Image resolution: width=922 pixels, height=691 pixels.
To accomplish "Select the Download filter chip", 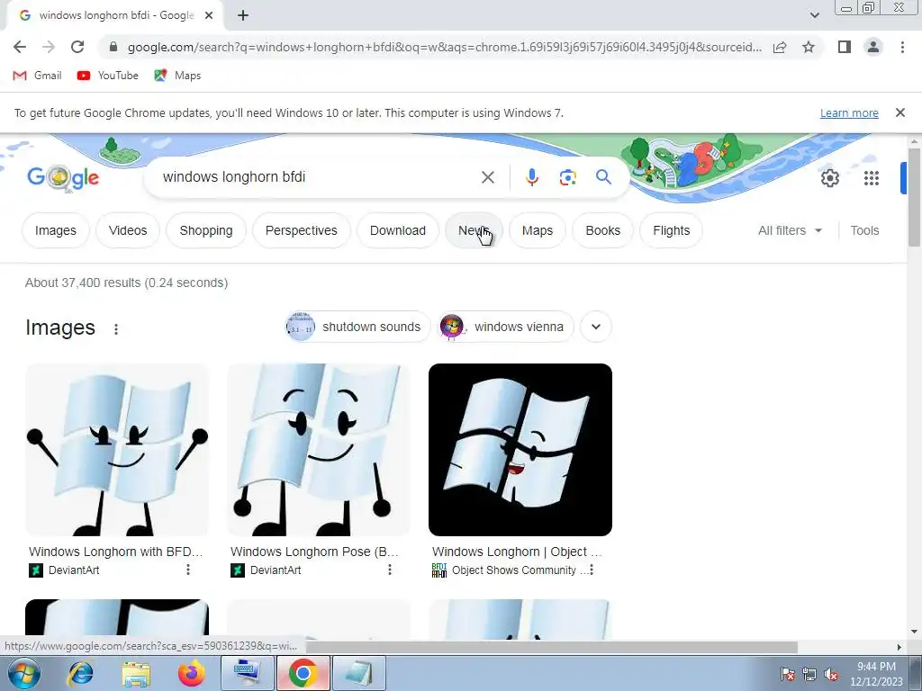I will click(x=397, y=230).
